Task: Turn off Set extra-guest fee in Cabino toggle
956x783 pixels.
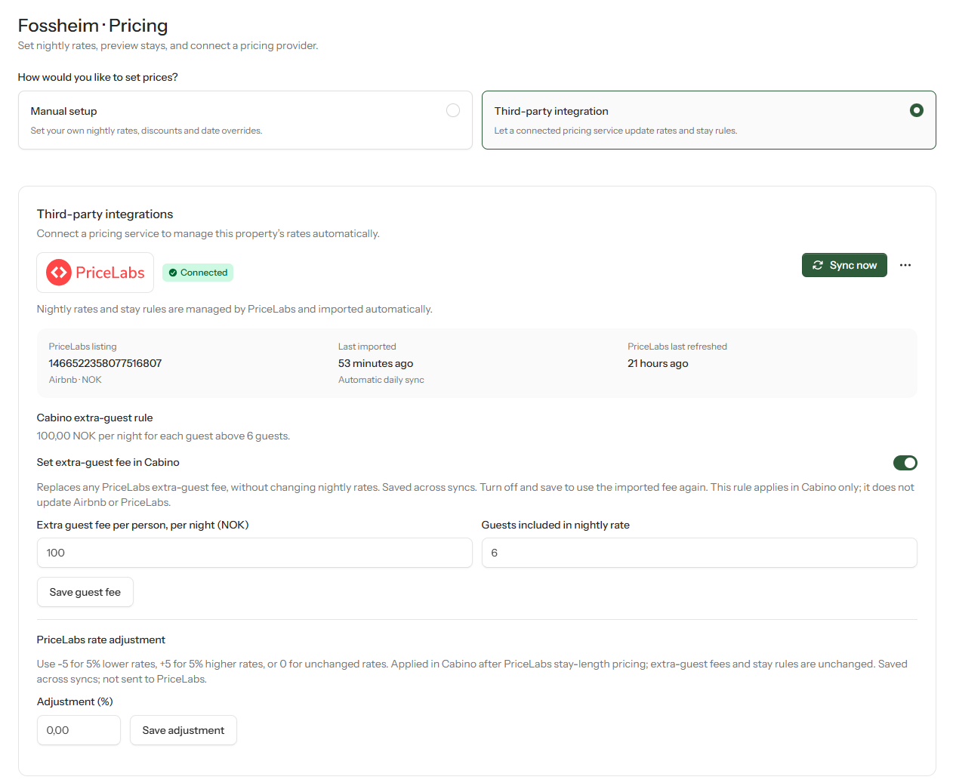Action: click(x=905, y=463)
